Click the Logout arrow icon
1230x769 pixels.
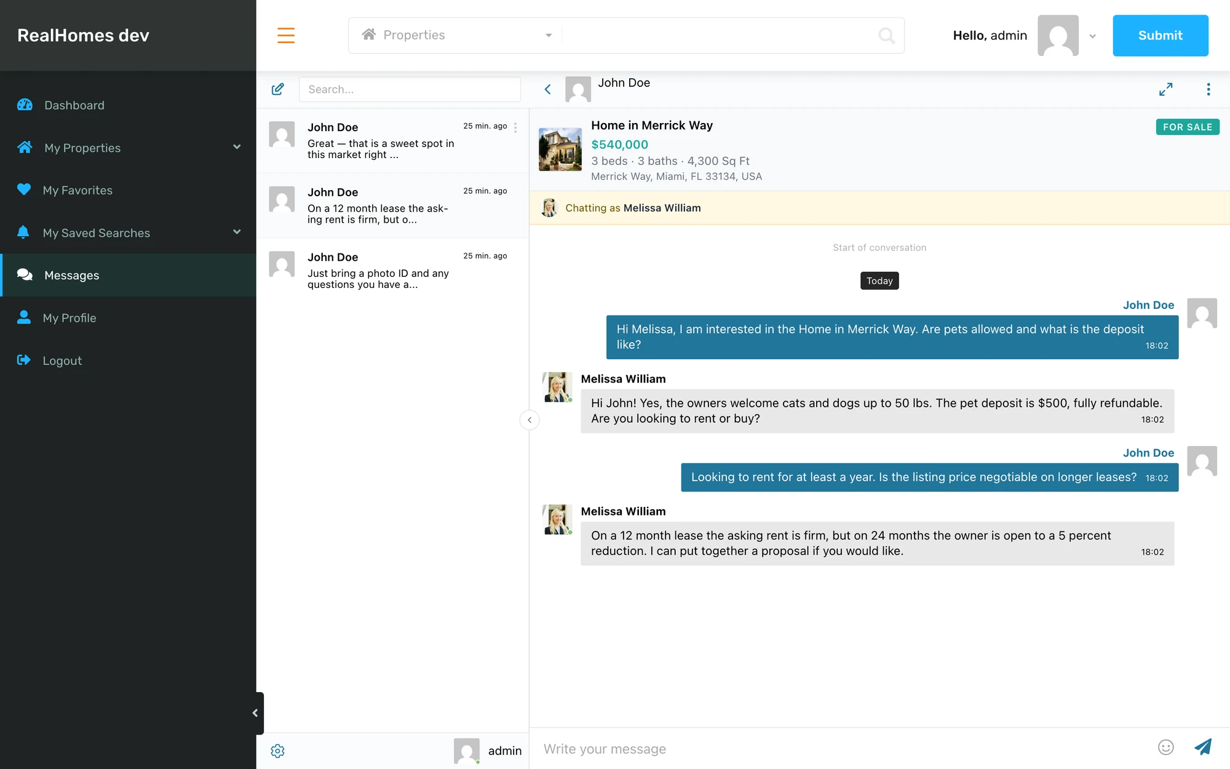pyautogui.click(x=23, y=360)
